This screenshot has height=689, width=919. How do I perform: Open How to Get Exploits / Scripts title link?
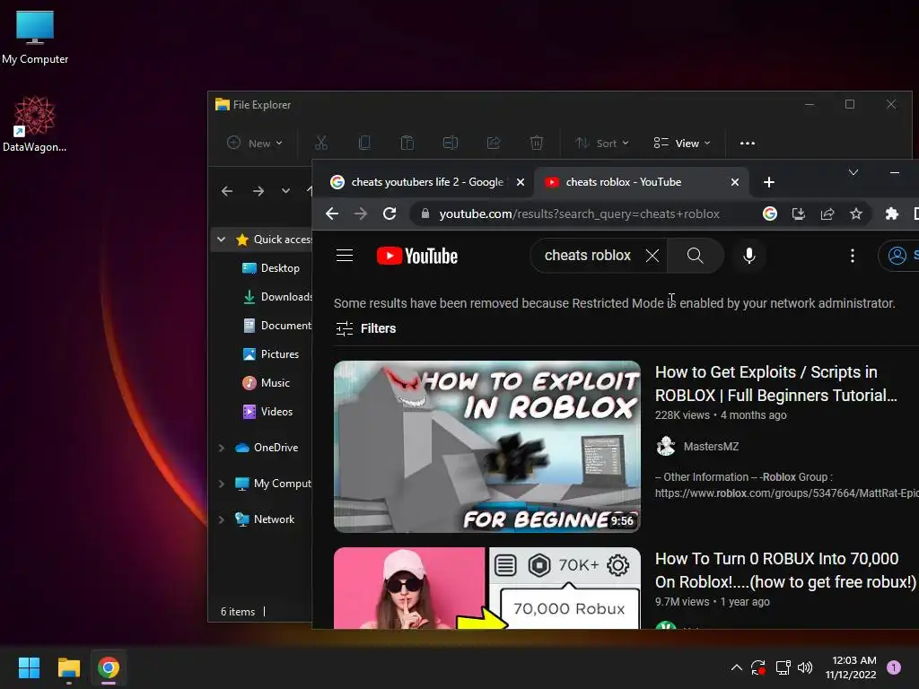(x=775, y=384)
